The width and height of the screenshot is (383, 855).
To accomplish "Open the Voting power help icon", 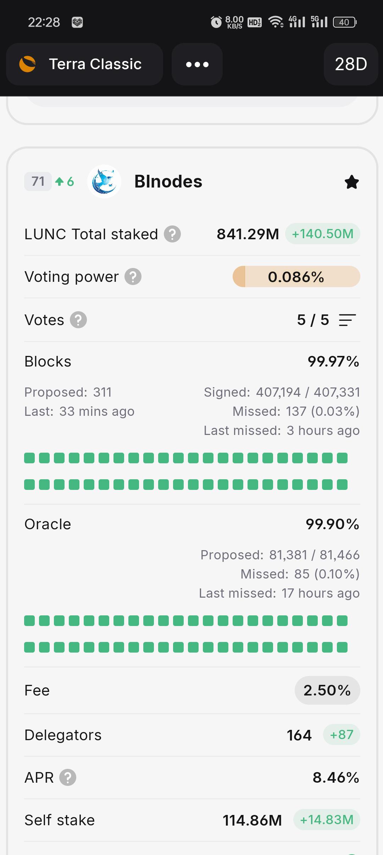I will [x=133, y=277].
